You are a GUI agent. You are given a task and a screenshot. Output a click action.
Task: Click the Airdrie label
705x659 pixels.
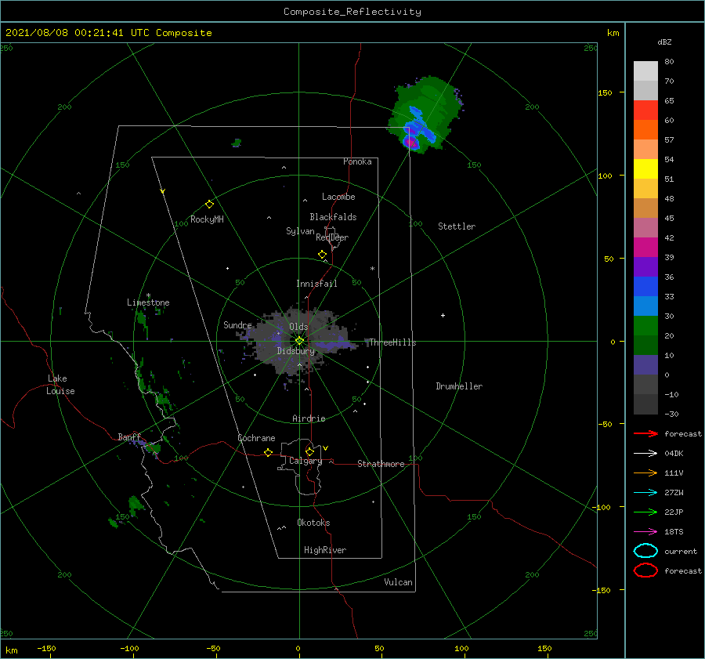309,418
